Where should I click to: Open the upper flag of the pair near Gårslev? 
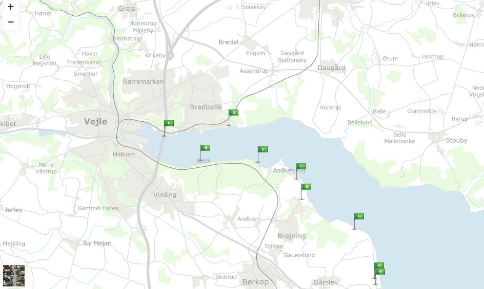point(379,265)
